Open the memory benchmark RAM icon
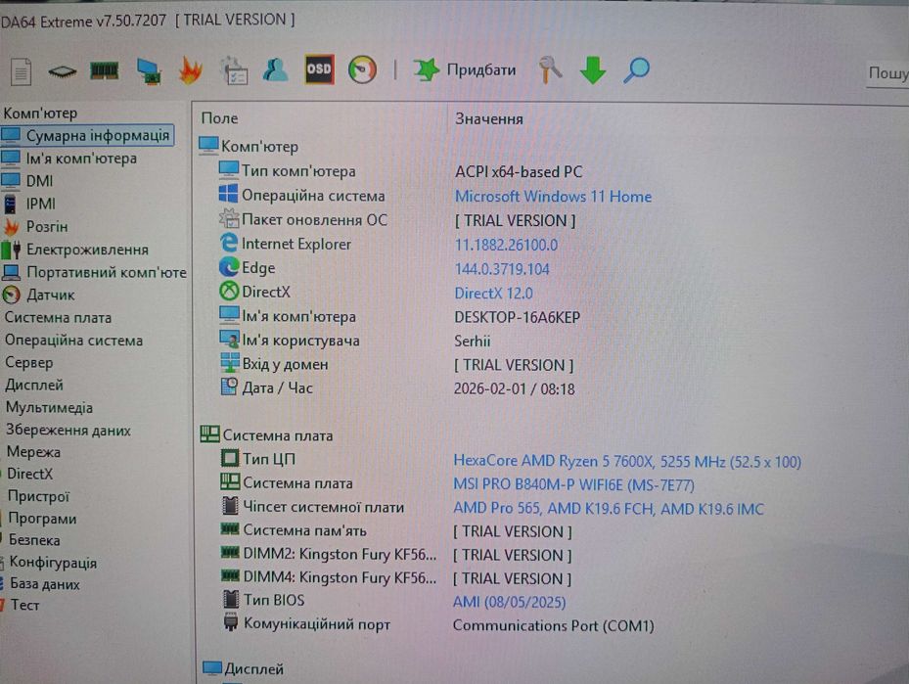The width and height of the screenshot is (909, 684). (105, 70)
